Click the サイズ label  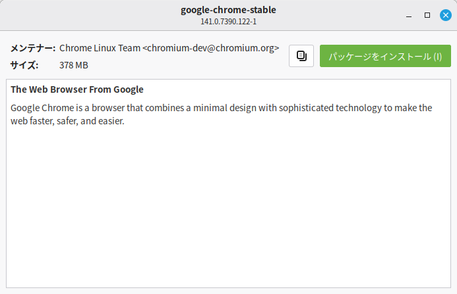[x=24, y=65]
